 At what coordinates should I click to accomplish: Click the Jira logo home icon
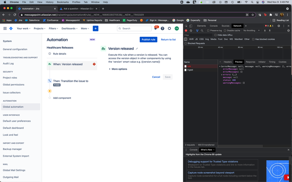click(11, 28)
